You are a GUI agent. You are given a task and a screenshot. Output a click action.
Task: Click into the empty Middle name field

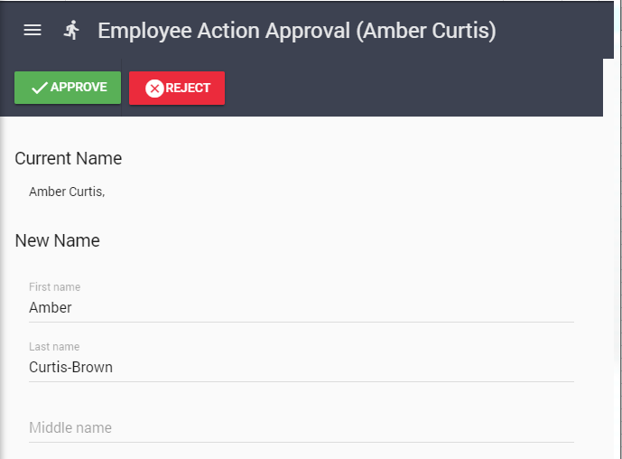pos(302,427)
